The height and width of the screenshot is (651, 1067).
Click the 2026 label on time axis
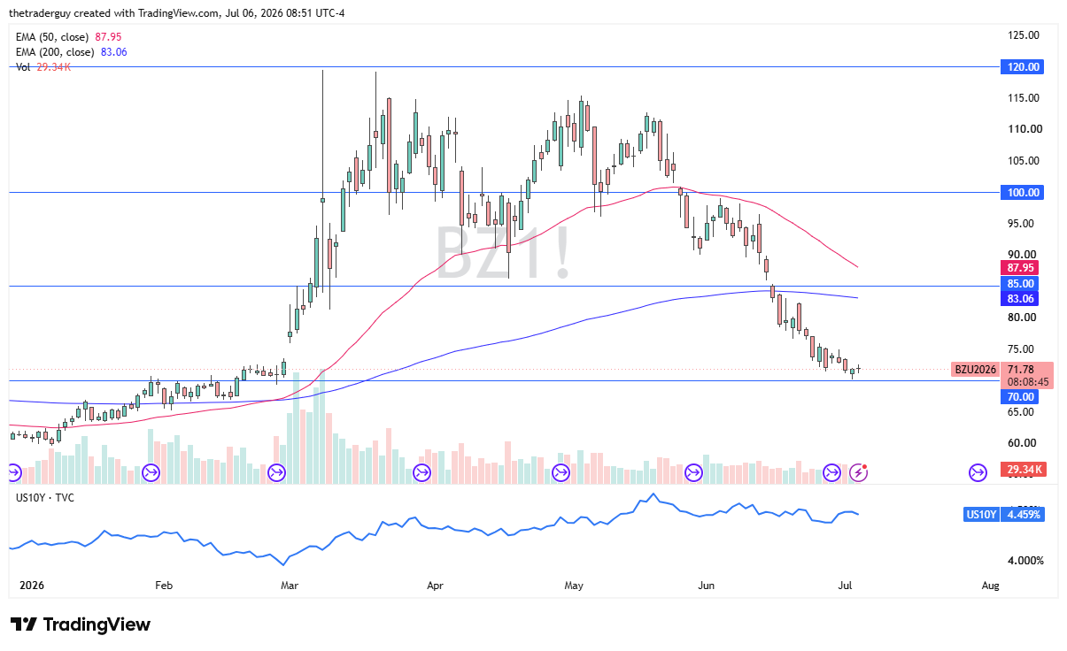tap(32, 586)
